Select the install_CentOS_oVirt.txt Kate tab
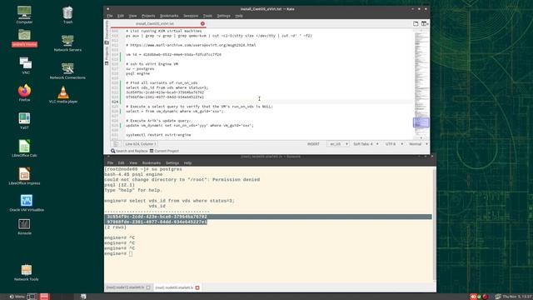 (155, 24)
